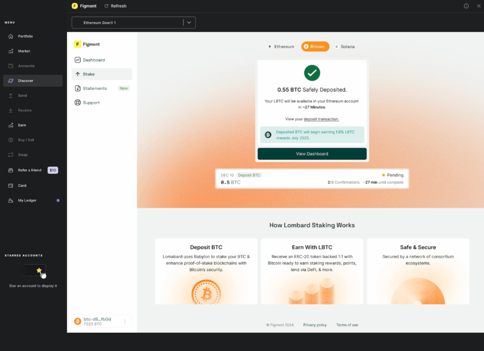This screenshot has width=484, height=351.
Task: Click the Buy / Sell dollar icon
Action: point(11,140)
